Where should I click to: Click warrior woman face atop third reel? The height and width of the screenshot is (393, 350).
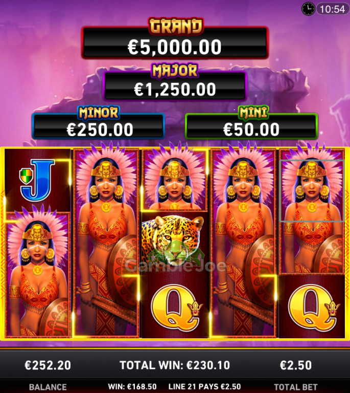[175, 179]
